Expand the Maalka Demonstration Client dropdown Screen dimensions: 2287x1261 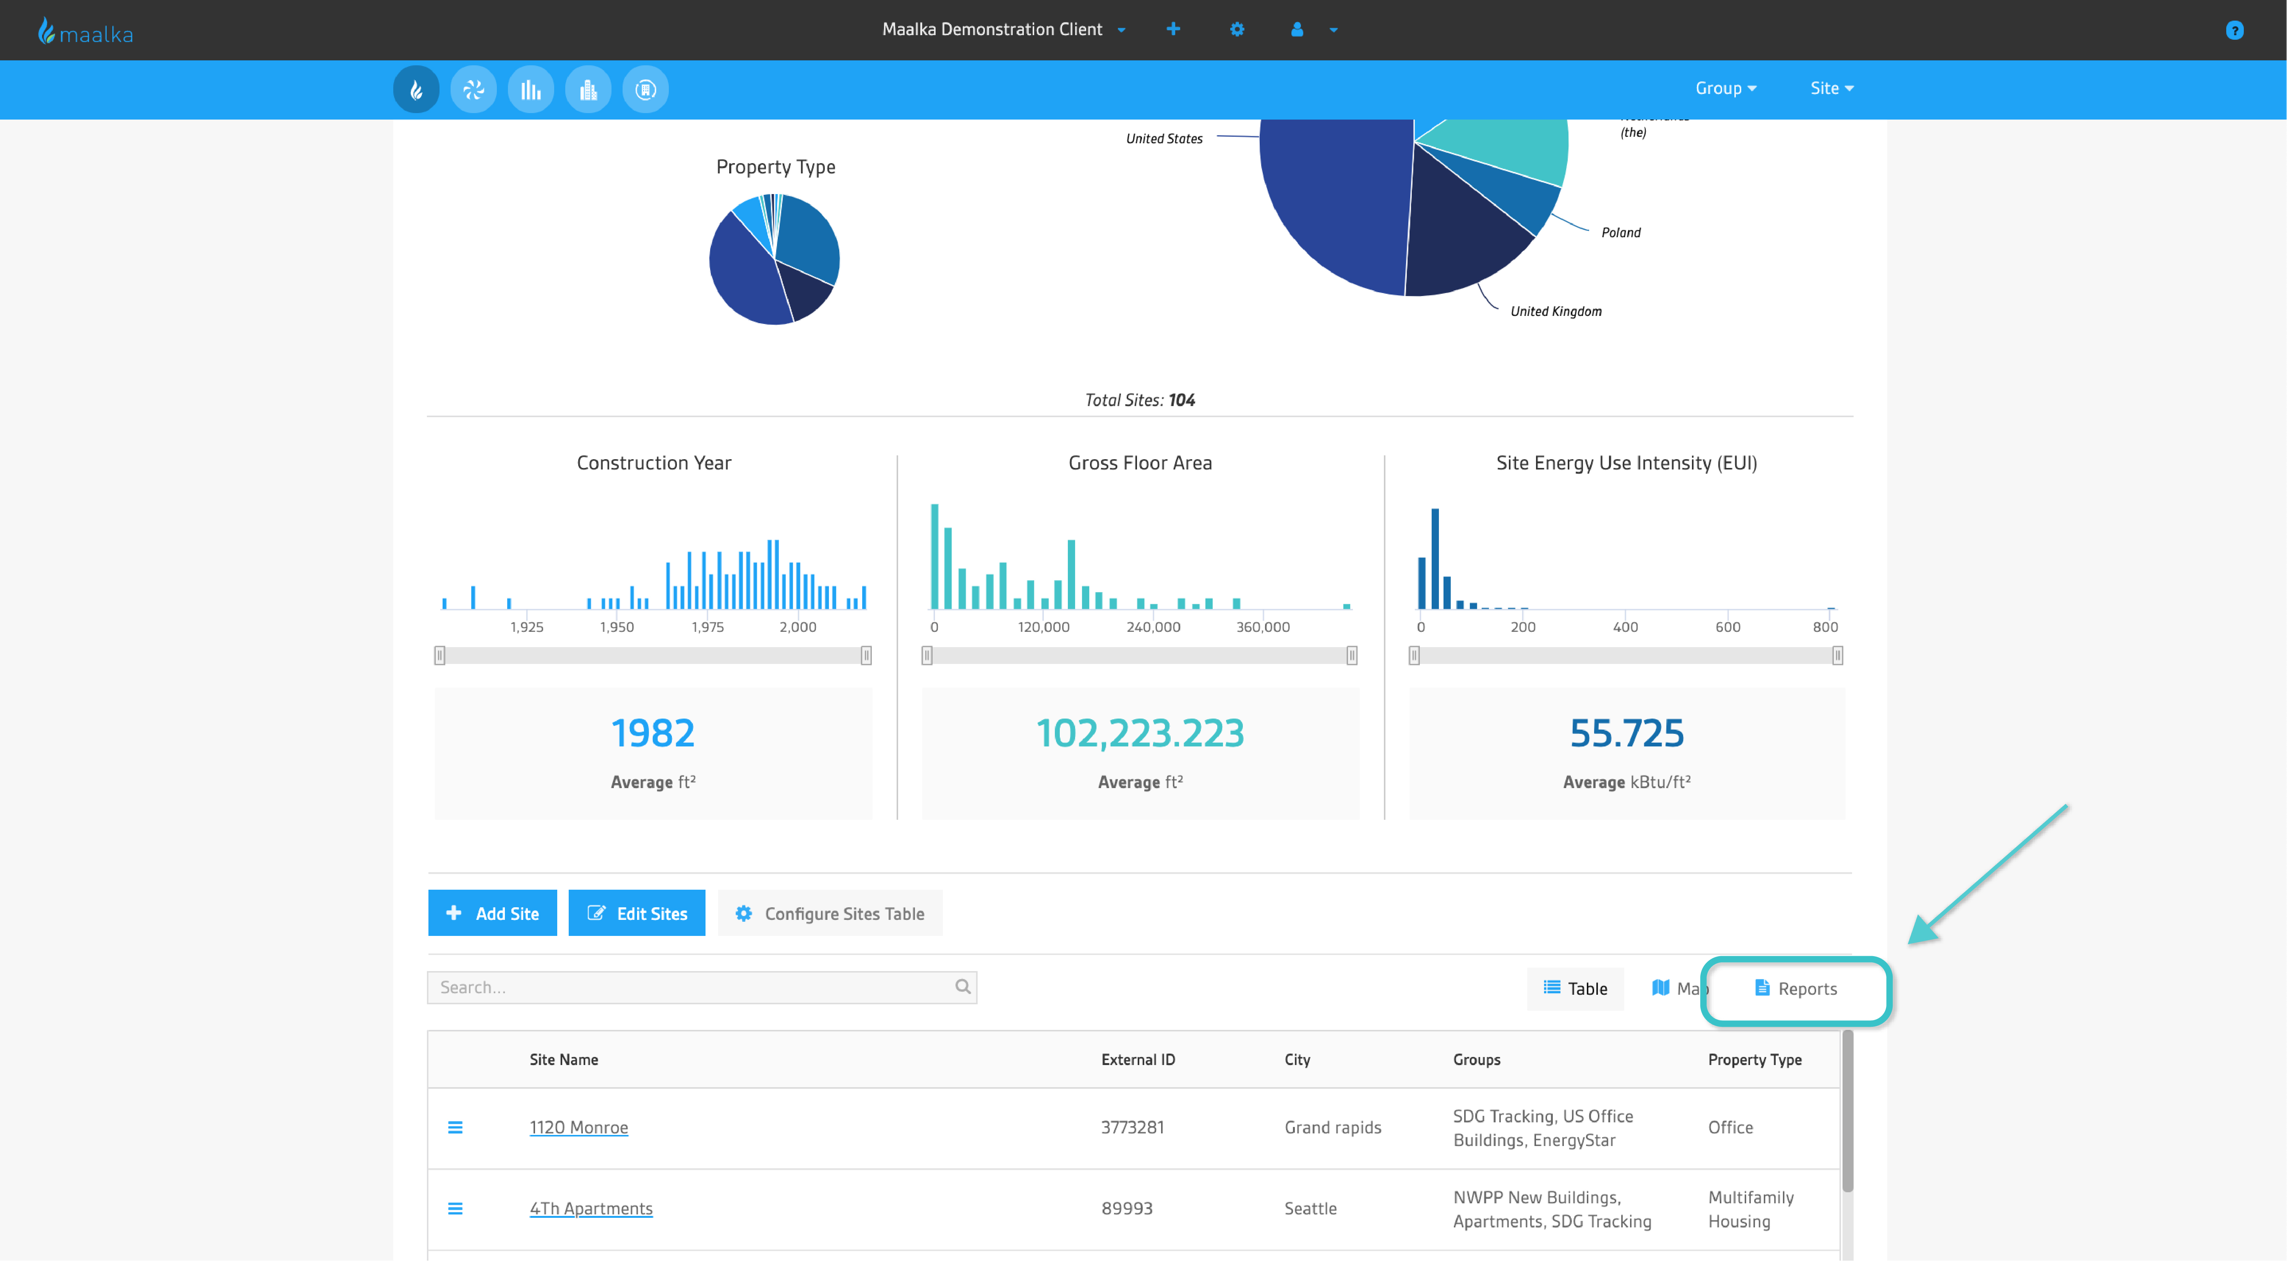coord(1004,29)
